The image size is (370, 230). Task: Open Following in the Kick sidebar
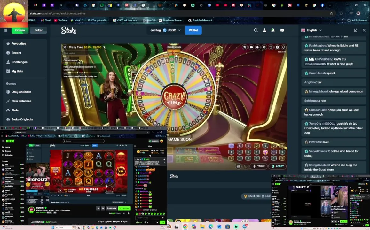tap(8, 155)
